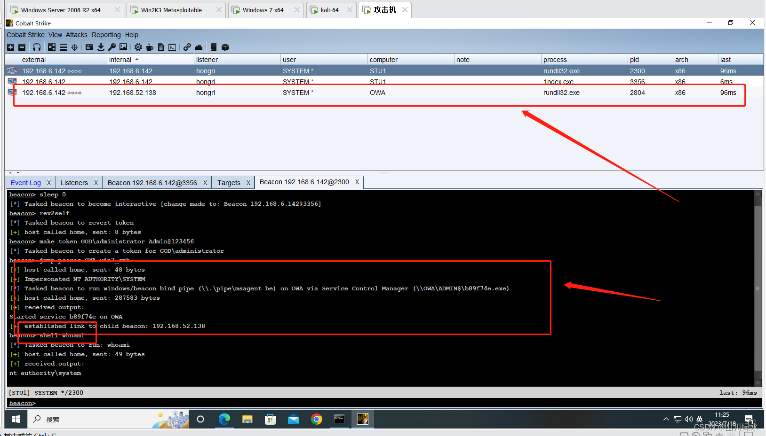Sort sessions by the internal column header

151,60
